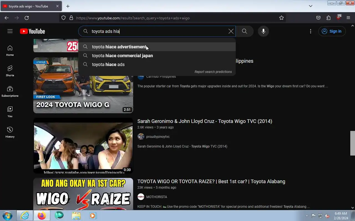
Task: Open the Home sidebar item
Action: 10,51
